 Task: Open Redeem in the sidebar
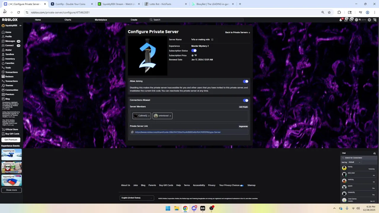pos(9,76)
